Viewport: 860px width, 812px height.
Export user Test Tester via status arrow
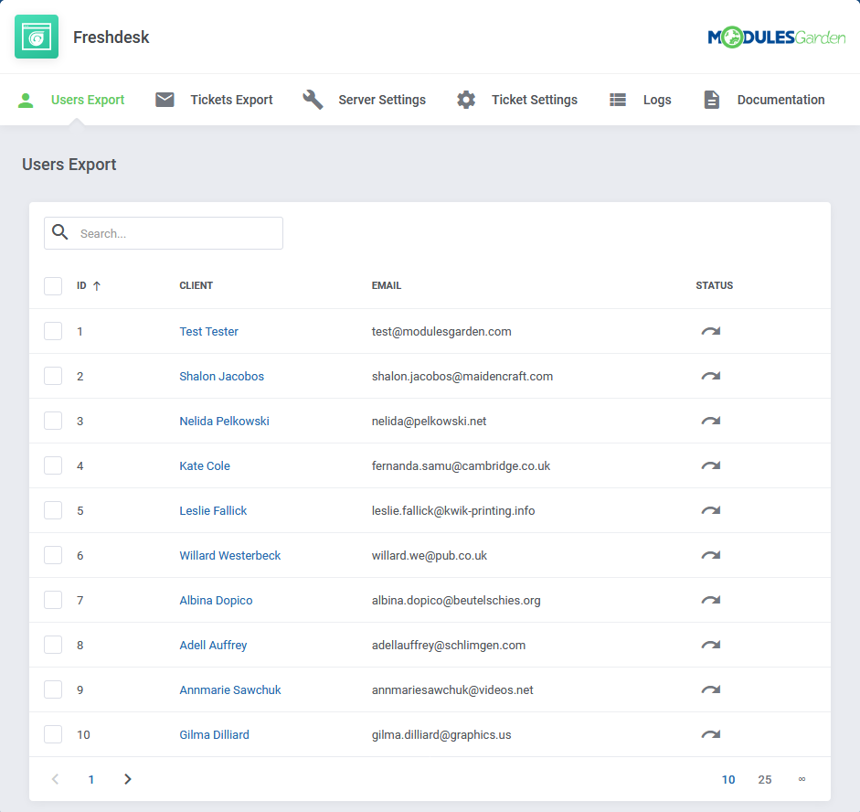click(711, 331)
